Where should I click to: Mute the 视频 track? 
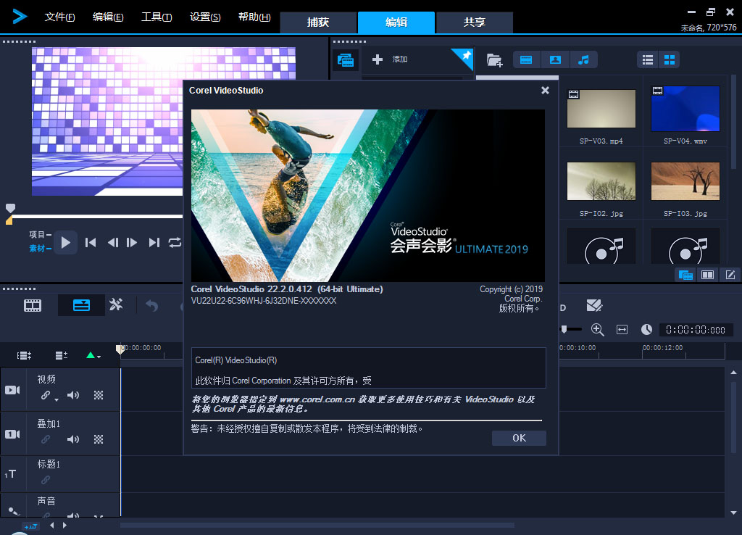coord(73,395)
